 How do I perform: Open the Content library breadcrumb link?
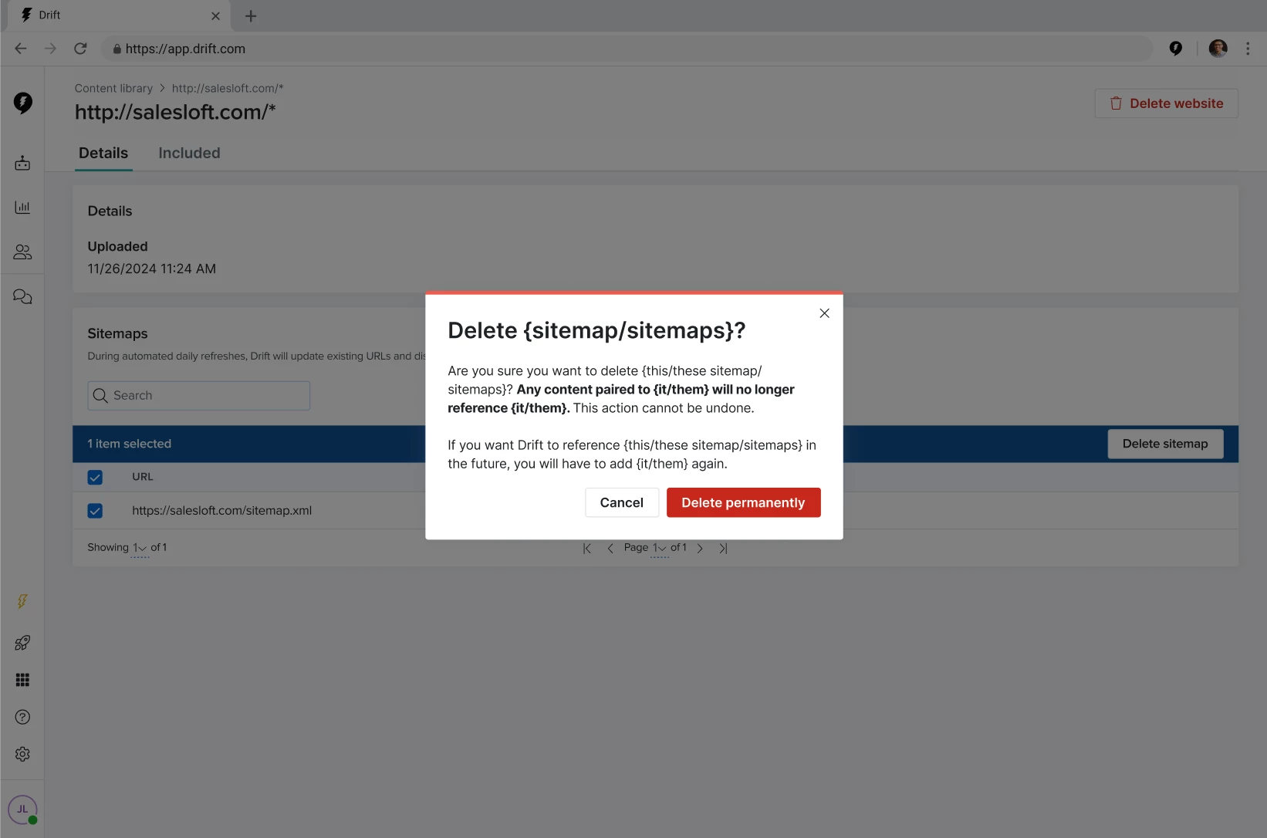pos(113,88)
